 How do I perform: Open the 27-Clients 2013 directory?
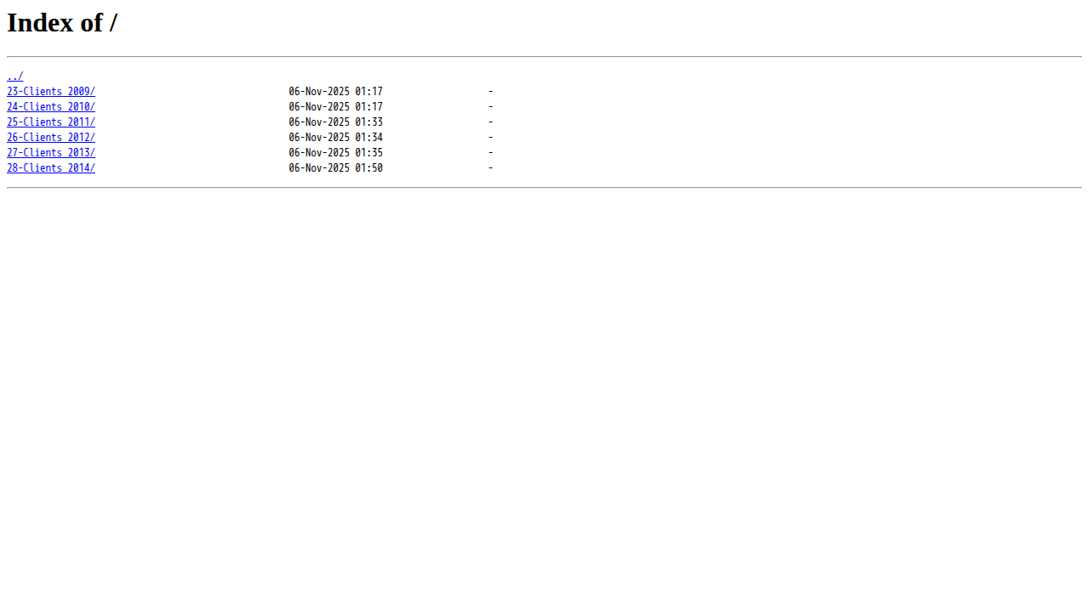pos(51,153)
